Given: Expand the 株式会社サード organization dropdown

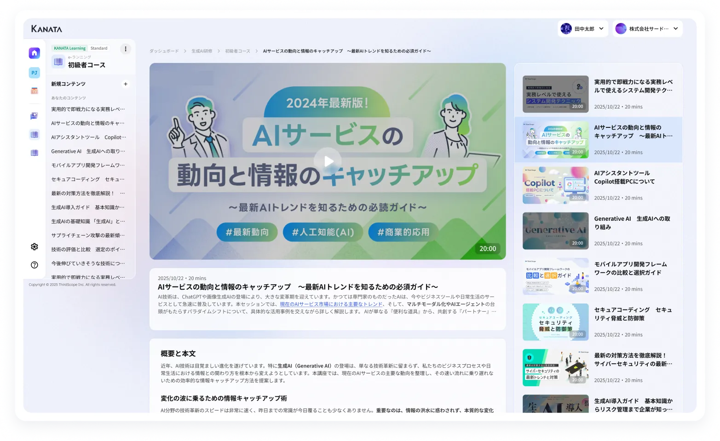Looking at the screenshot, I should point(647,29).
